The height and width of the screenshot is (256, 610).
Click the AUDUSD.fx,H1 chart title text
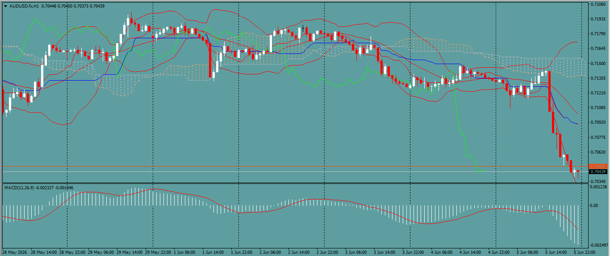coord(24,6)
